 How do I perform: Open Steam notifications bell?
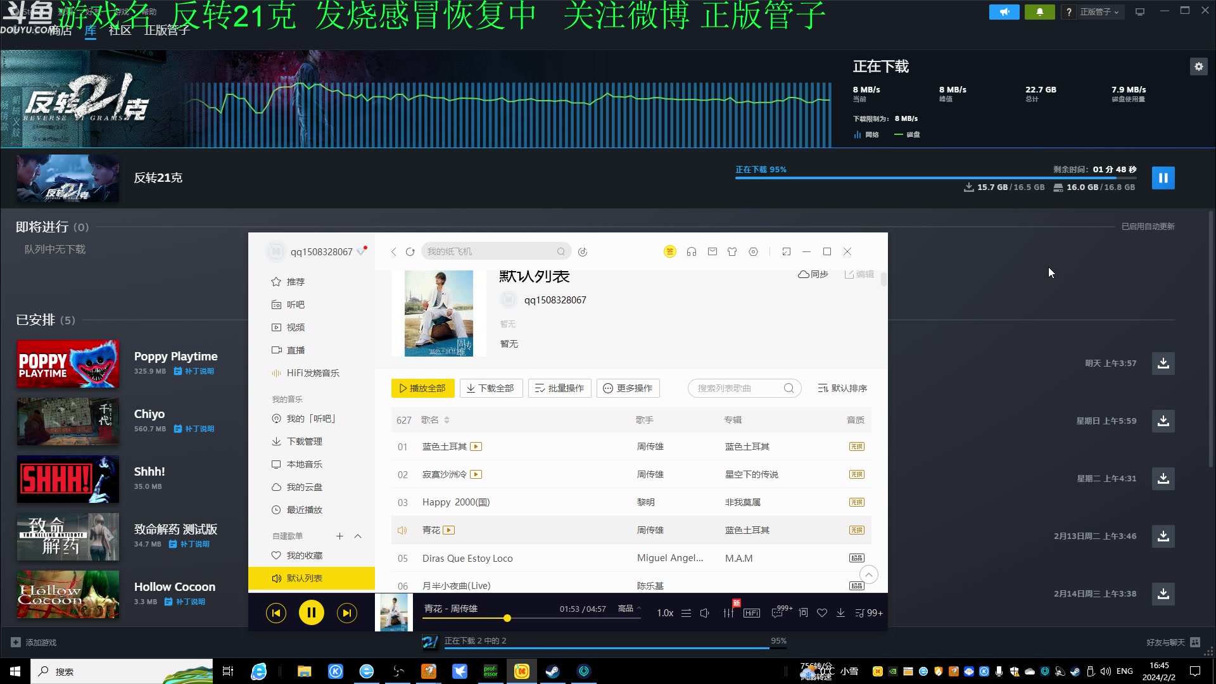[1040, 12]
